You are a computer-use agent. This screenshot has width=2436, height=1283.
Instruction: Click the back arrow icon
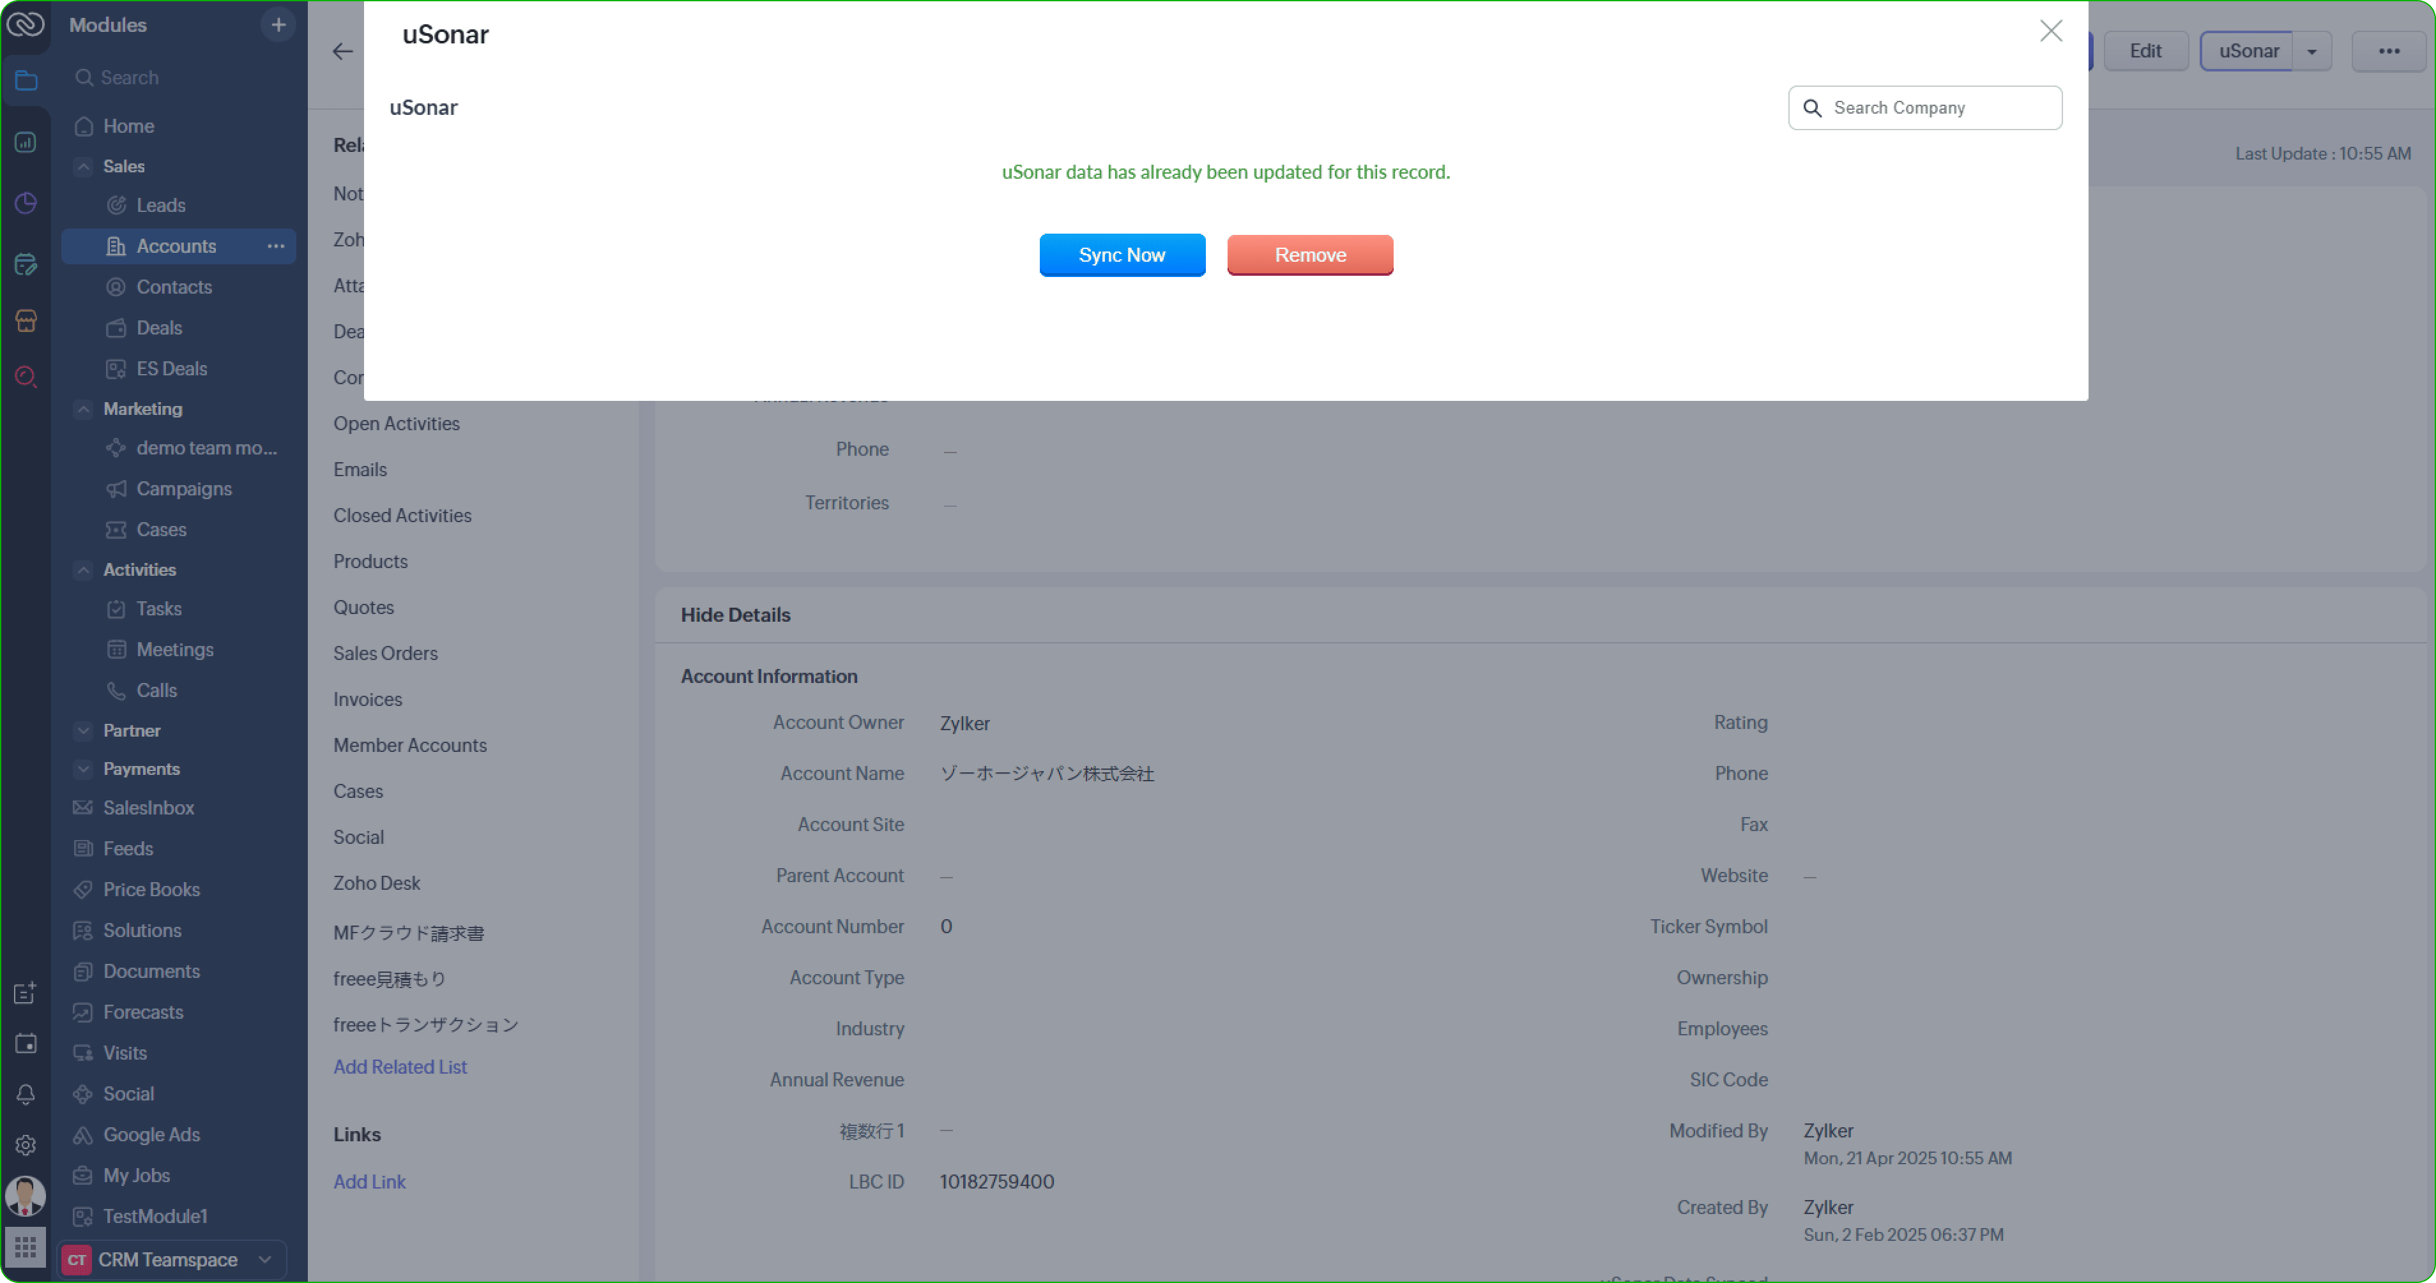tap(342, 52)
